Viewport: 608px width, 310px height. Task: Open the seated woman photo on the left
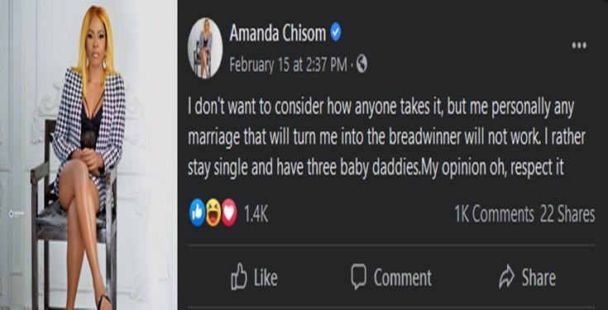pyautogui.click(x=89, y=155)
